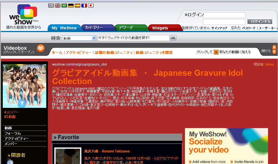Click the Japanese Gravure Idol Collection title

coord(147,77)
